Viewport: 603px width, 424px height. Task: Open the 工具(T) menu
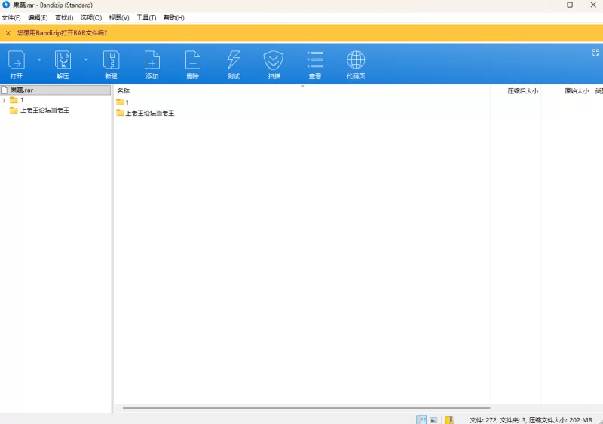pyautogui.click(x=146, y=17)
